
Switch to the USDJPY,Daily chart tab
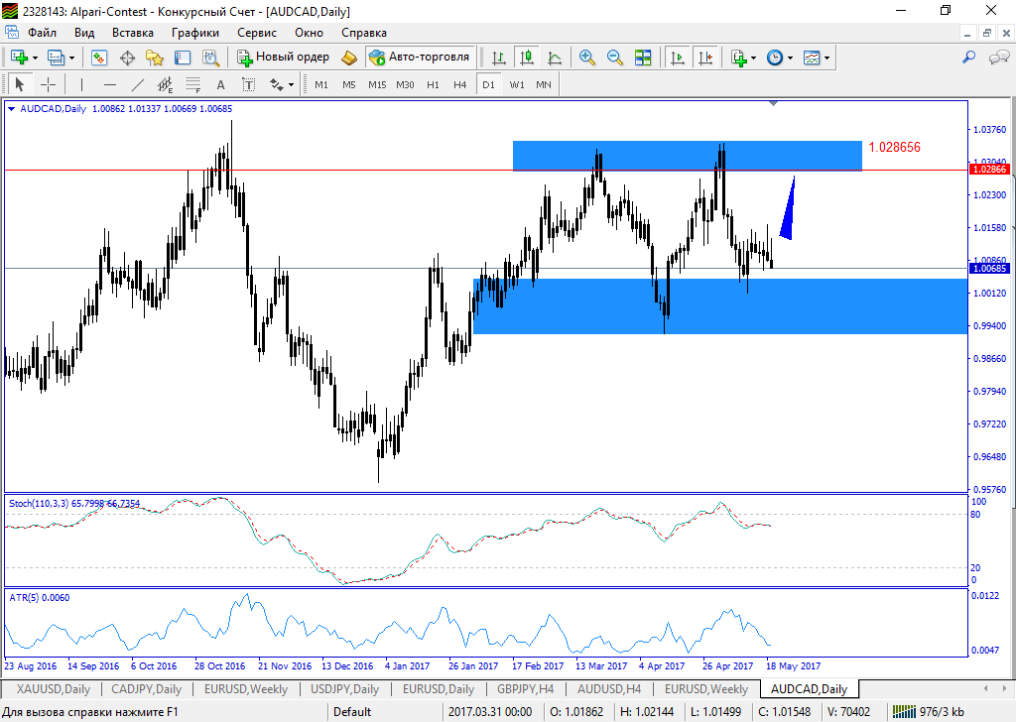[344, 689]
